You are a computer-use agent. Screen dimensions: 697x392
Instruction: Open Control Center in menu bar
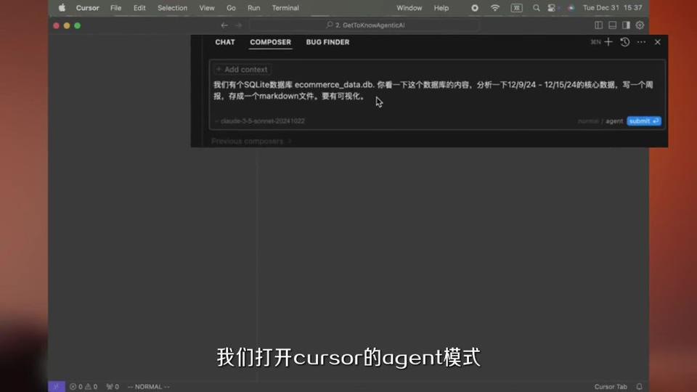[552, 8]
